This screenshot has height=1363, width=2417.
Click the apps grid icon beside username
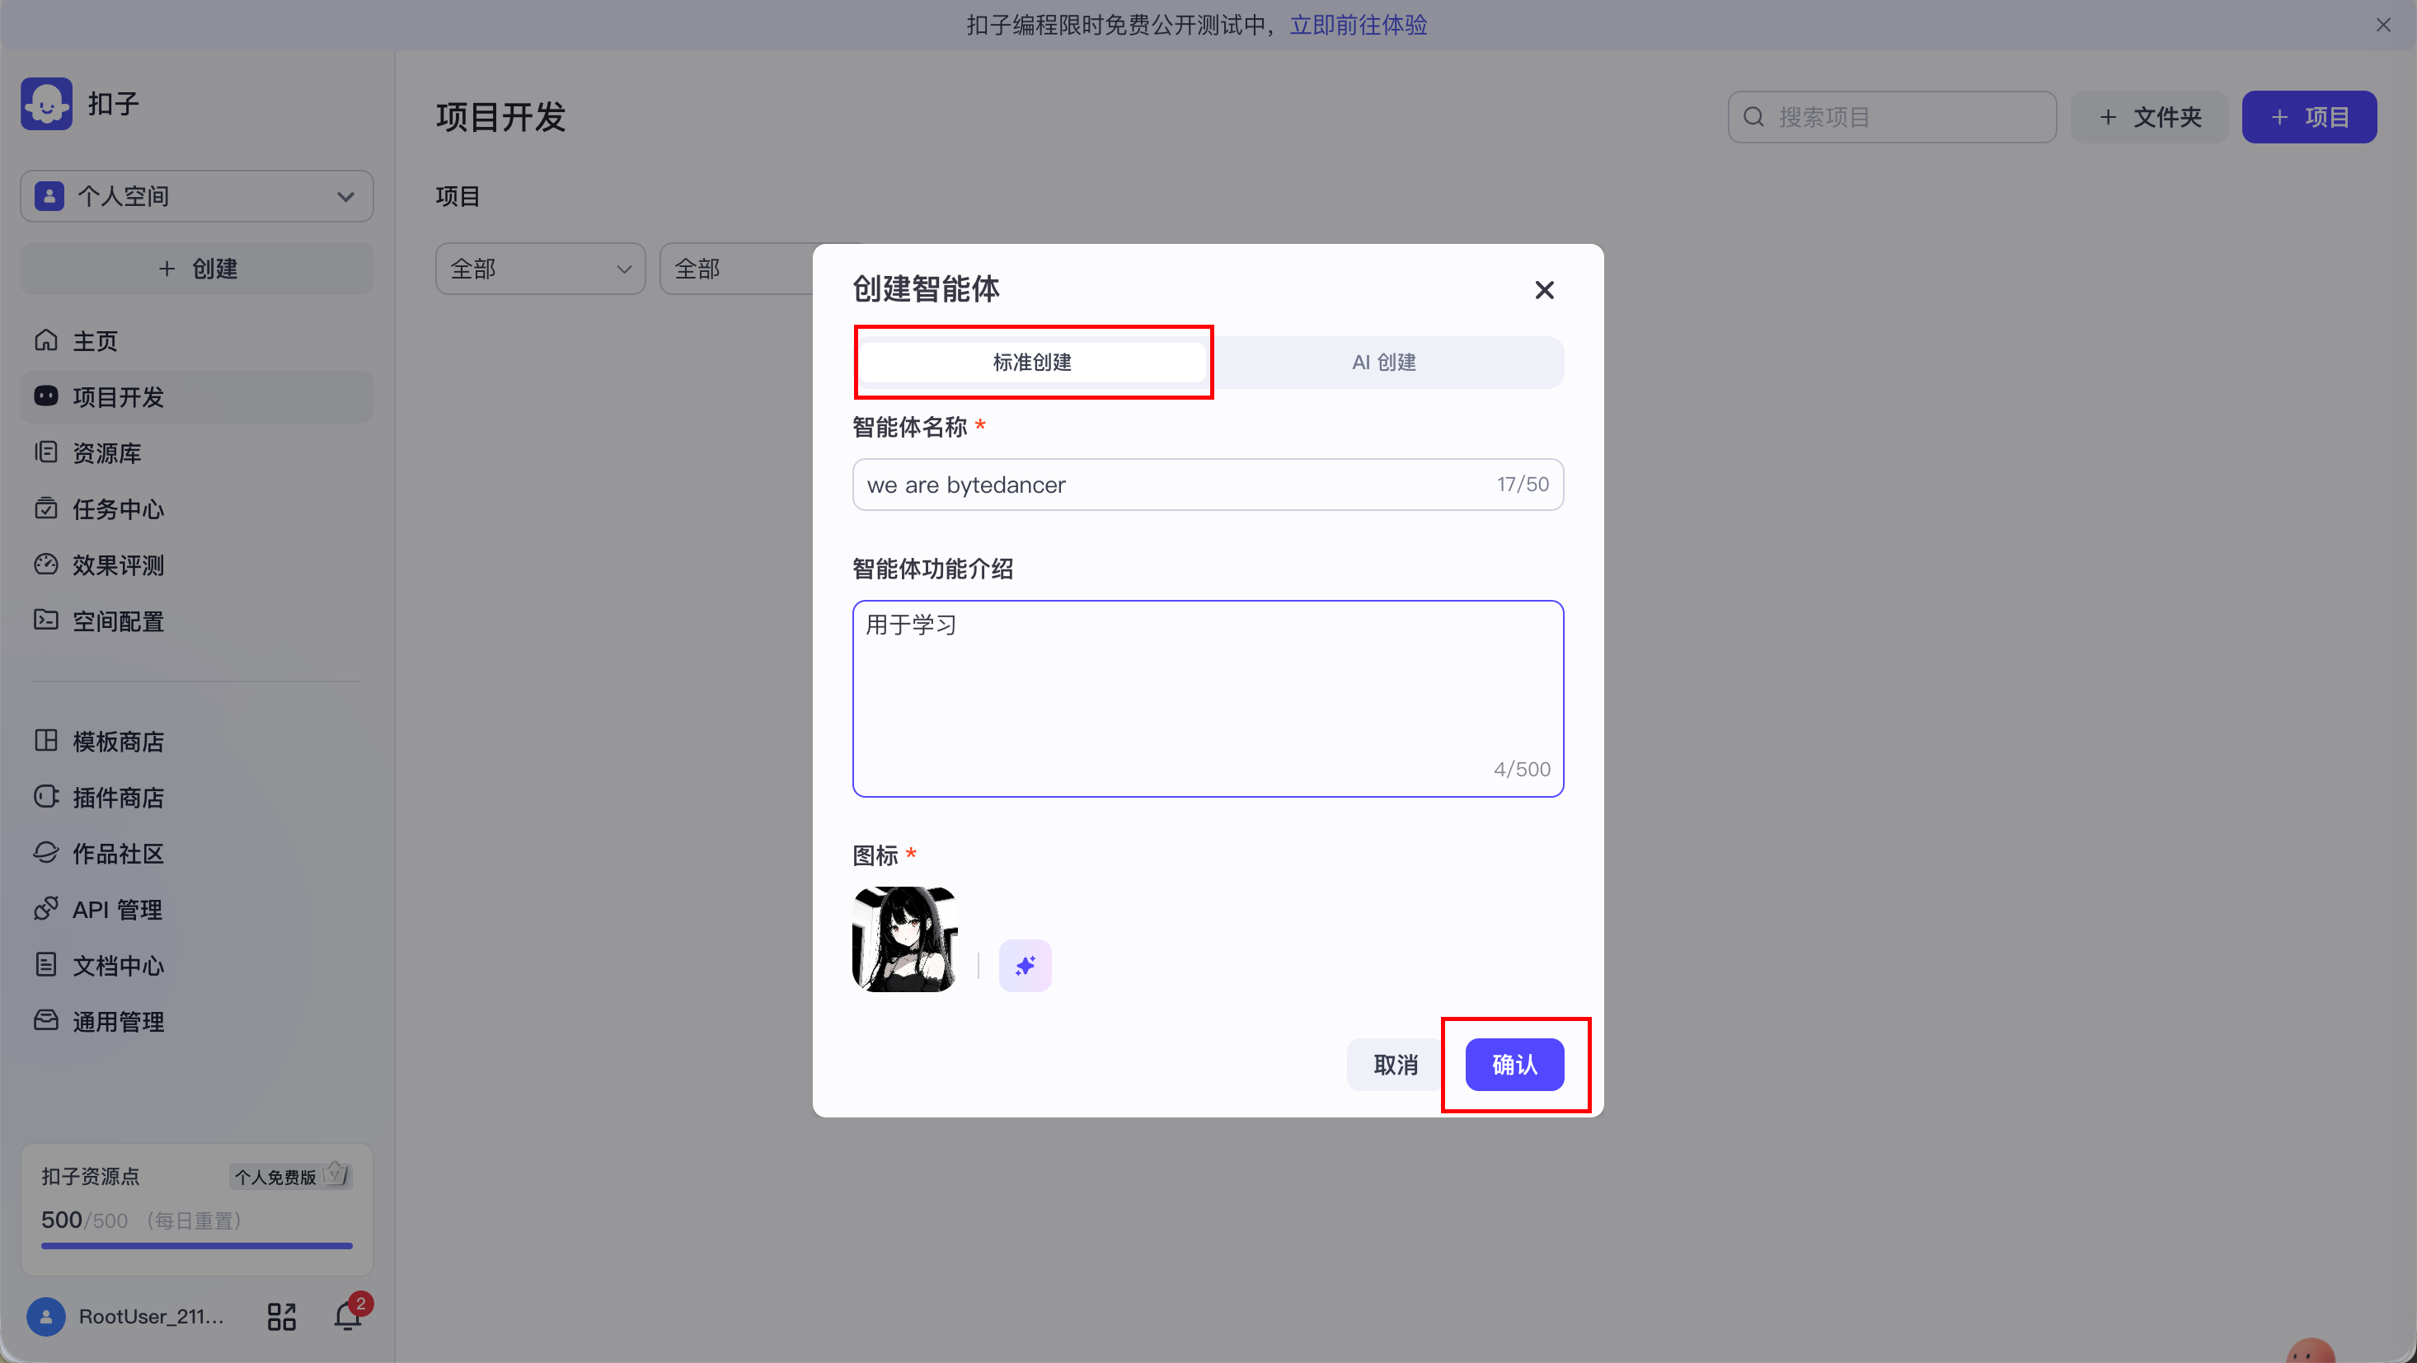pyautogui.click(x=280, y=1316)
